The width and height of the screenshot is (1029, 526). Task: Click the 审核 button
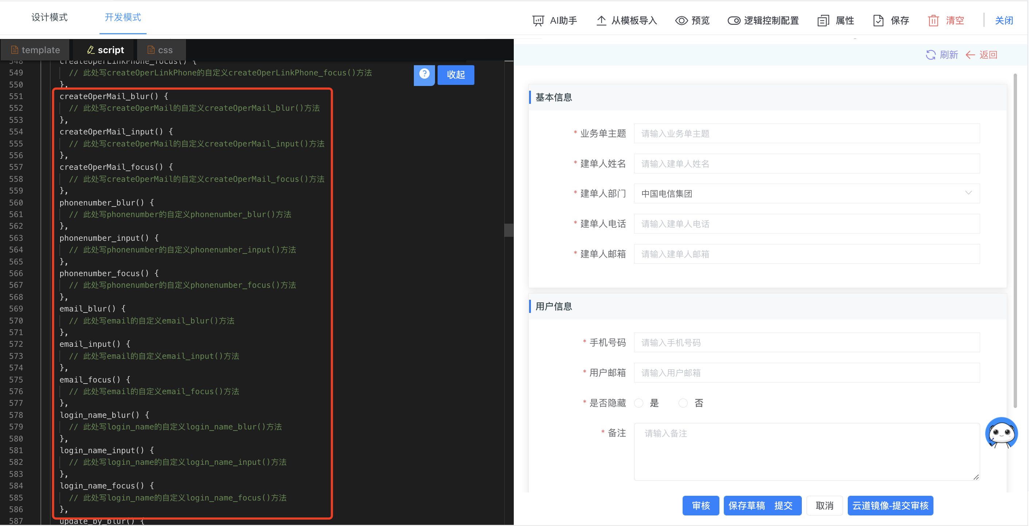(x=701, y=506)
